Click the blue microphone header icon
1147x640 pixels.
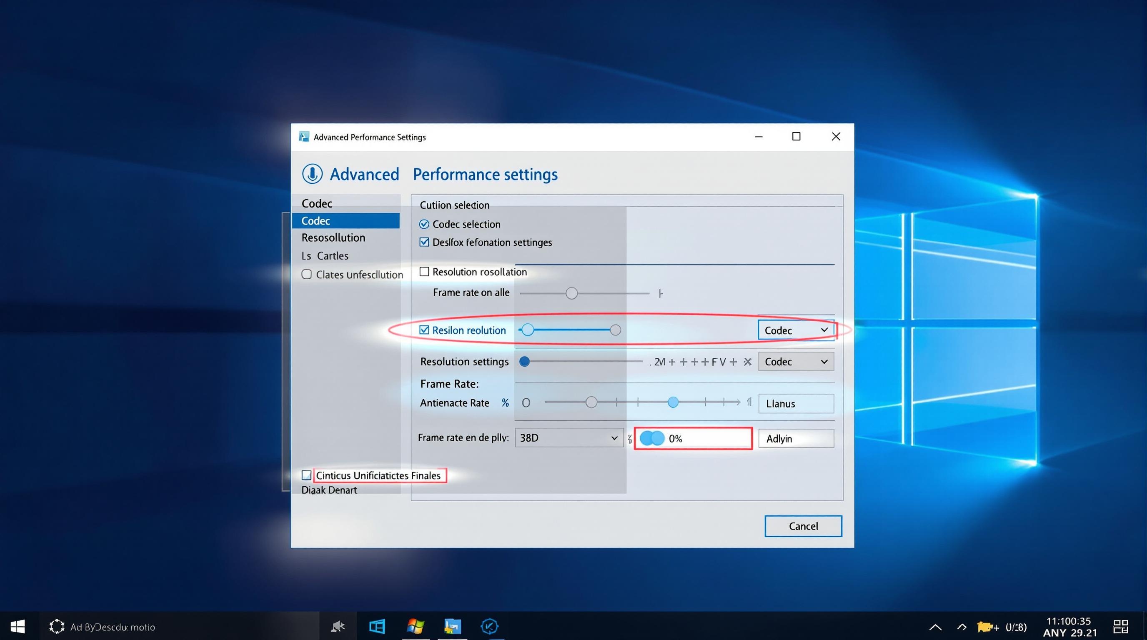point(312,174)
